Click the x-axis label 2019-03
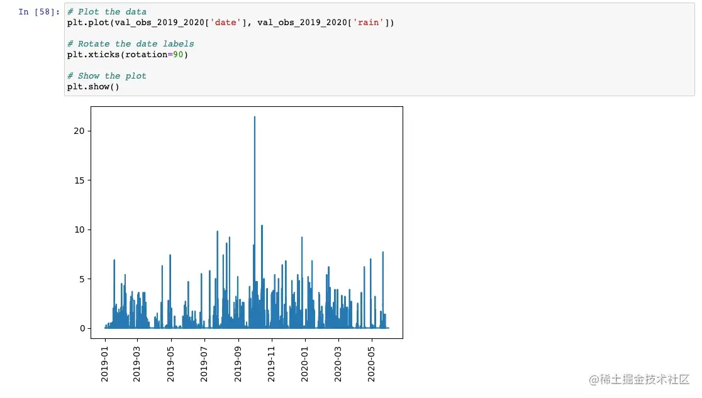The height and width of the screenshot is (398, 702). tap(136, 365)
